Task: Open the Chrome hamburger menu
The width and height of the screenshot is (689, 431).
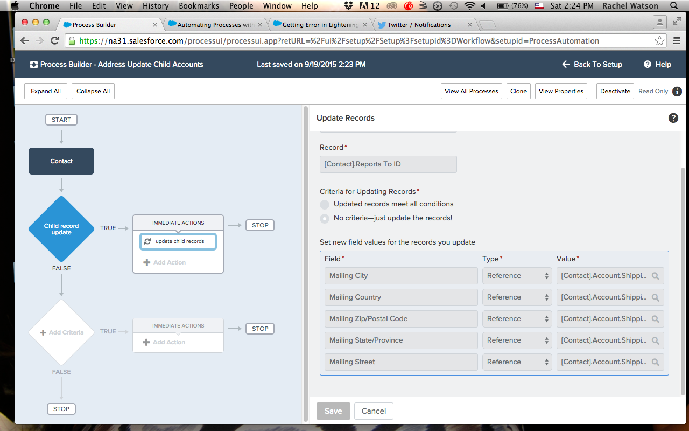Action: tap(677, 41)
